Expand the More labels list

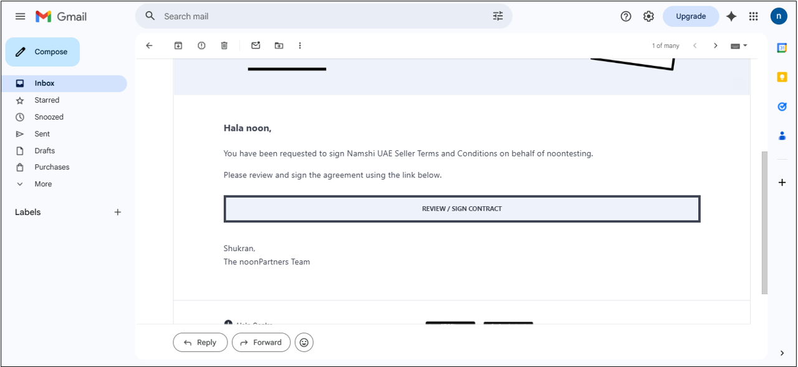pos(43,184)
